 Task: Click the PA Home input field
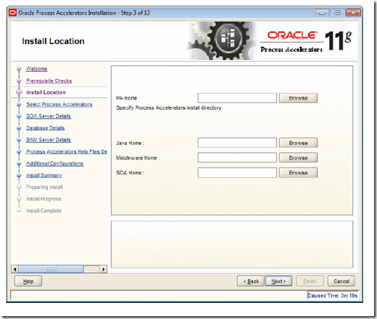click(237, 98)
